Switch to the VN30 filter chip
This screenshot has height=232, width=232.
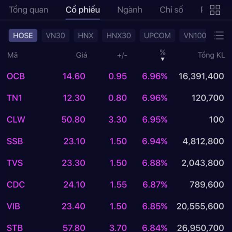point(55,36)
